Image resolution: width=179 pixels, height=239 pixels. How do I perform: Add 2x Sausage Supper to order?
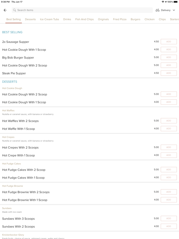169,42
